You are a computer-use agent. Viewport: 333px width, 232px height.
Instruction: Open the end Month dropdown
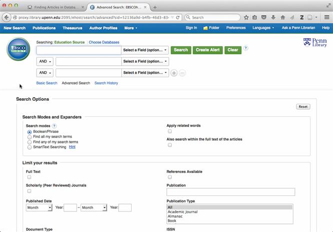pos(94,207)
